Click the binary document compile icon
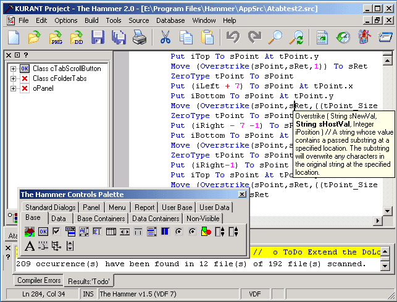Image resolution: width=397 pixels, height=302 pixels. coord(322,37)
